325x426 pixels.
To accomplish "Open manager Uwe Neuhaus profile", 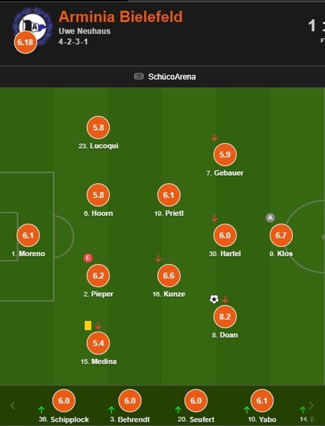I will (85, 31).
